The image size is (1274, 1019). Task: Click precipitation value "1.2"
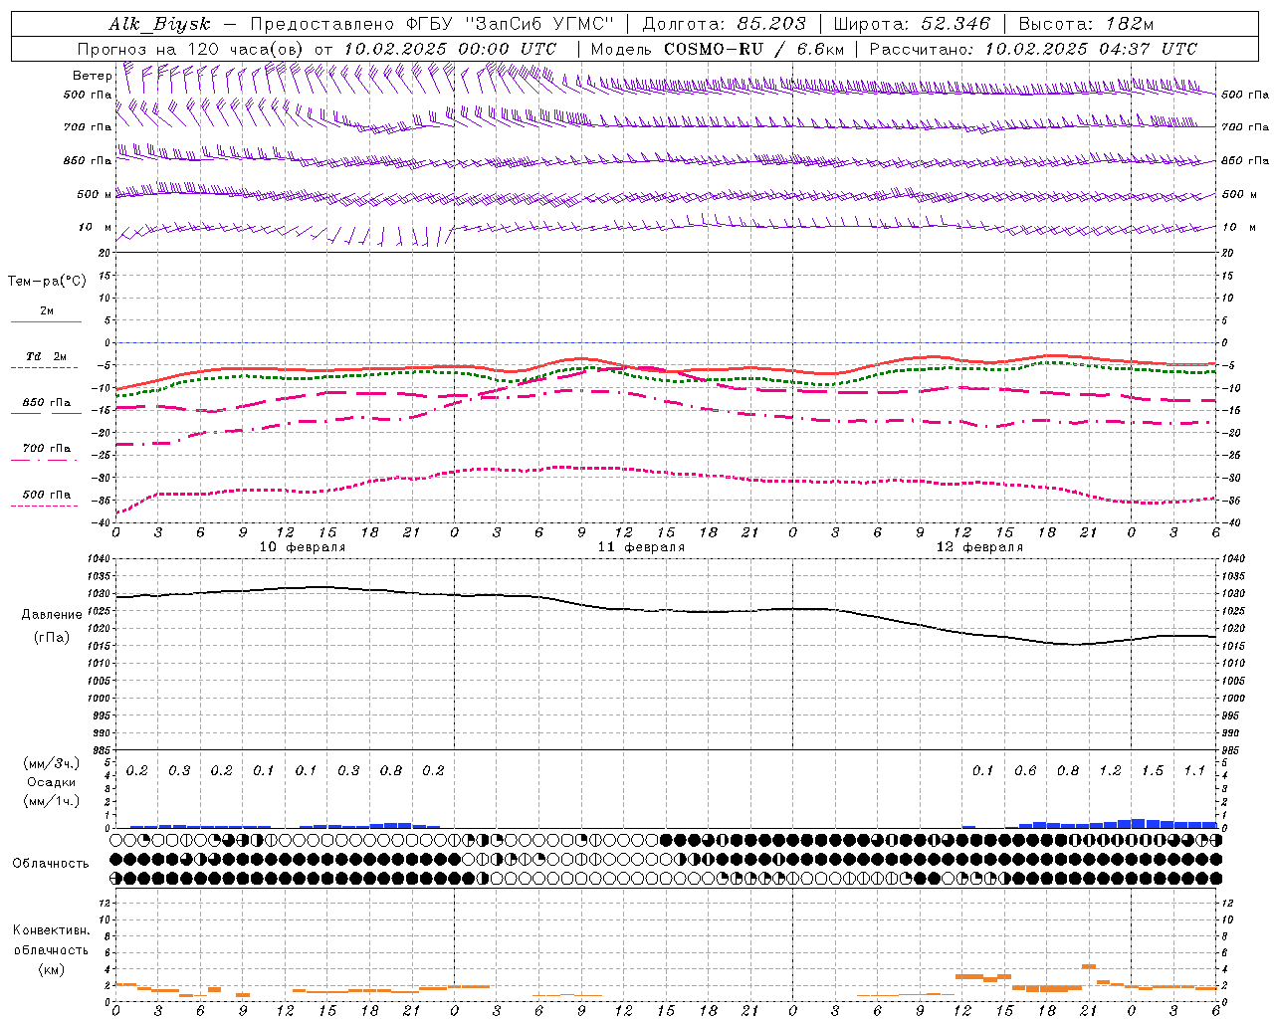[x=1110, y=771]
